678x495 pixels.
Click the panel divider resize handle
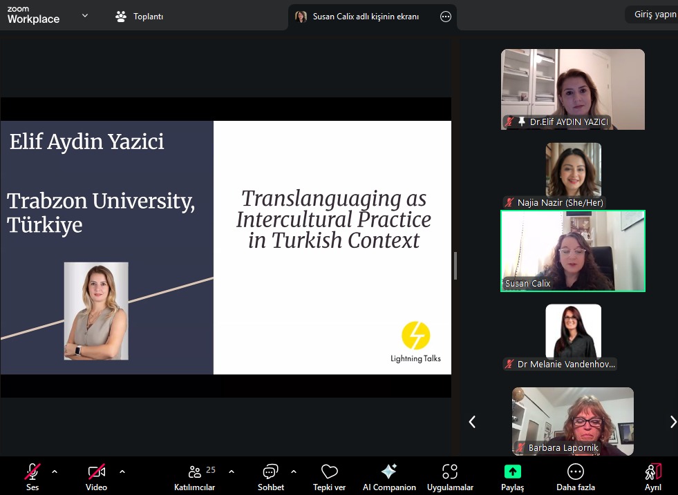455,266
